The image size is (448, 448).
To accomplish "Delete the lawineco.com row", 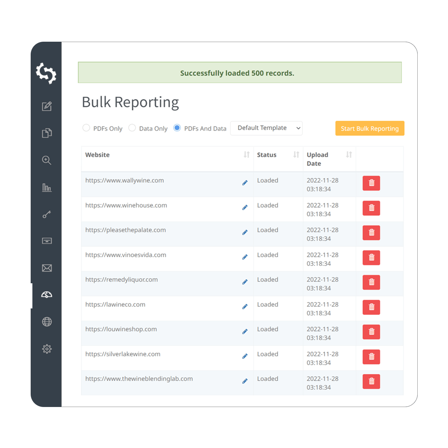I will tap(371, 307).
